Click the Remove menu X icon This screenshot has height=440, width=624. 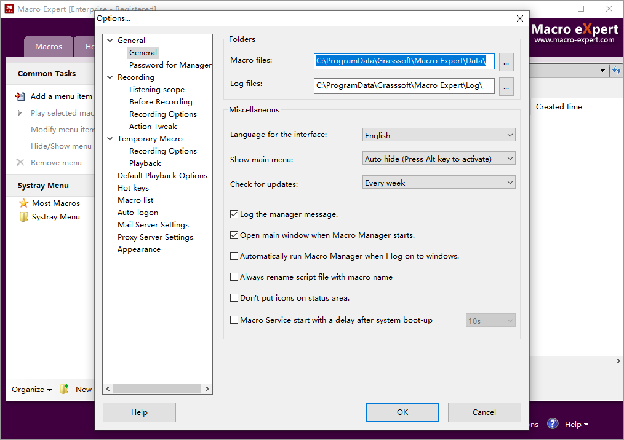point(20,162)
